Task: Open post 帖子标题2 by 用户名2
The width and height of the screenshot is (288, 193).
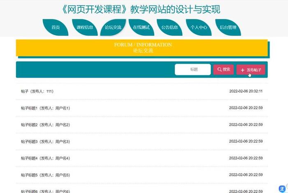Action: tap(45, 125)
